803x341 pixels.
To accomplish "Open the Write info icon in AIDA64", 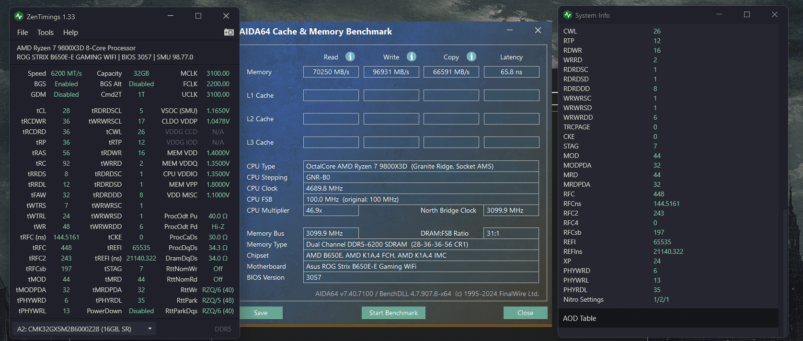I will click(412, 57).
